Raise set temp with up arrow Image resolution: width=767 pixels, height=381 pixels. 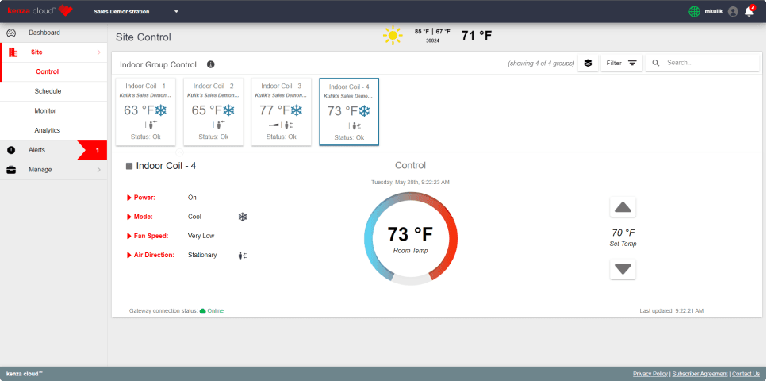[623, 207]
